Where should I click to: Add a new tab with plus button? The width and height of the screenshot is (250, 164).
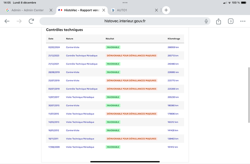point(166,10)
